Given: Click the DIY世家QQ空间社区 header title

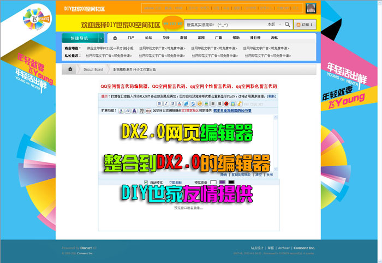Looking at the screenshot, I should coord(84,9).
